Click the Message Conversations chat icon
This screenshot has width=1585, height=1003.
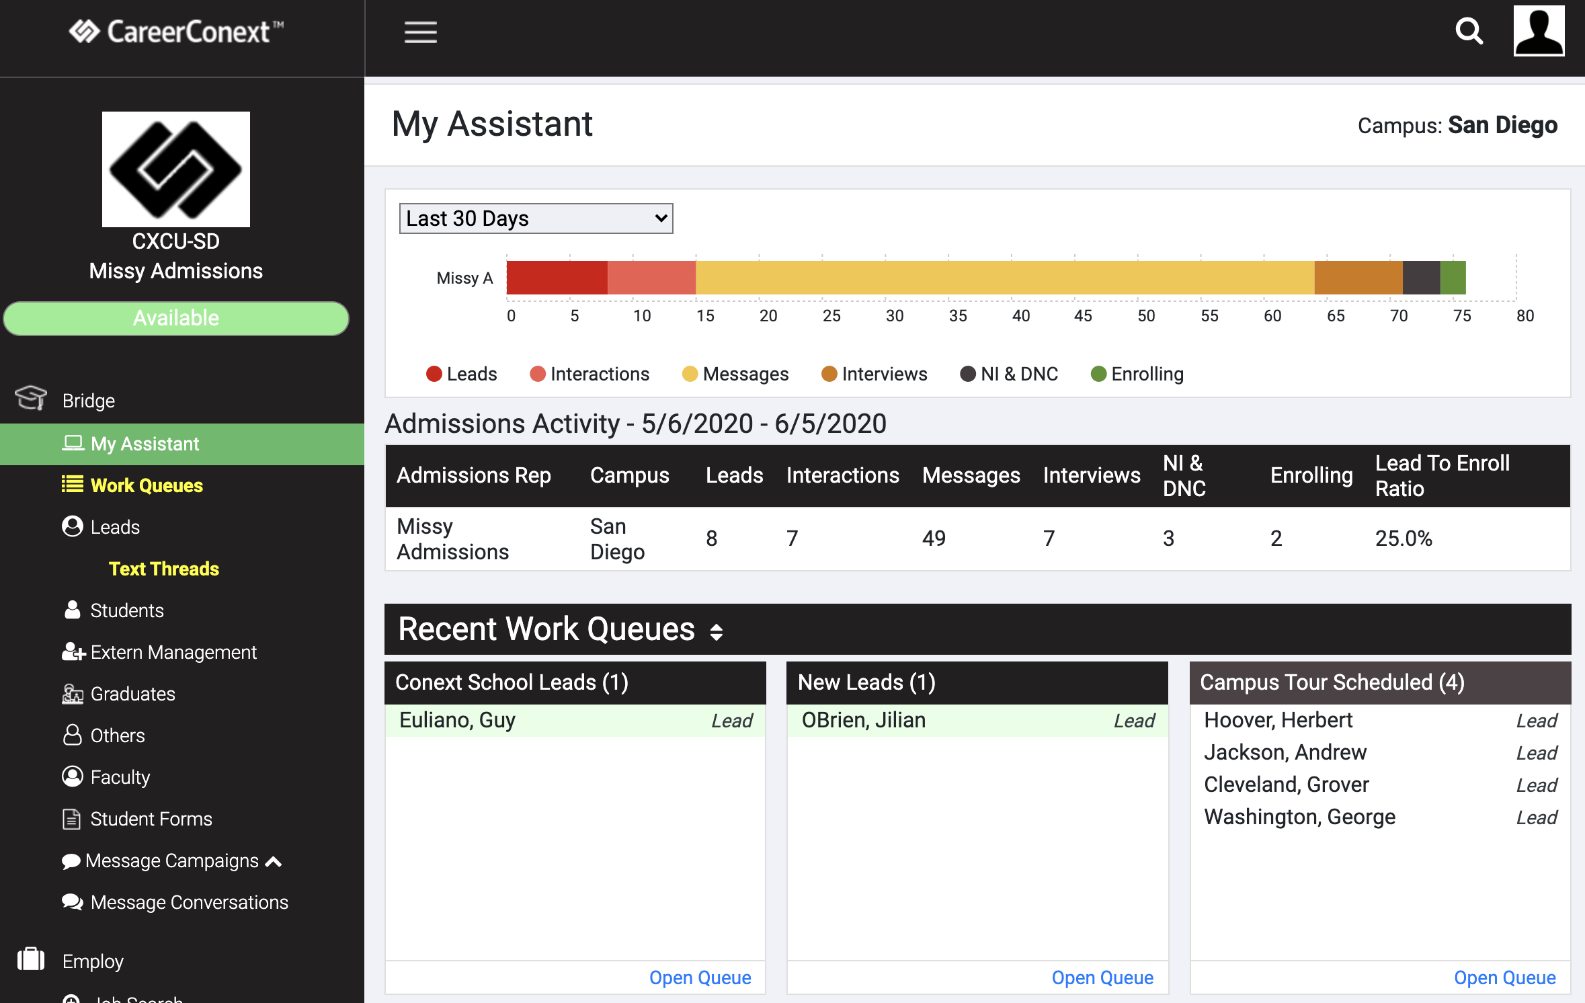tap(73, 901)
